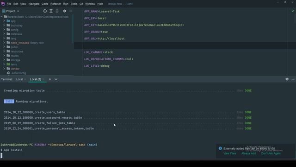Open the Run menu
The width and height of the screenshot is (296, 167).
[66, 4]
